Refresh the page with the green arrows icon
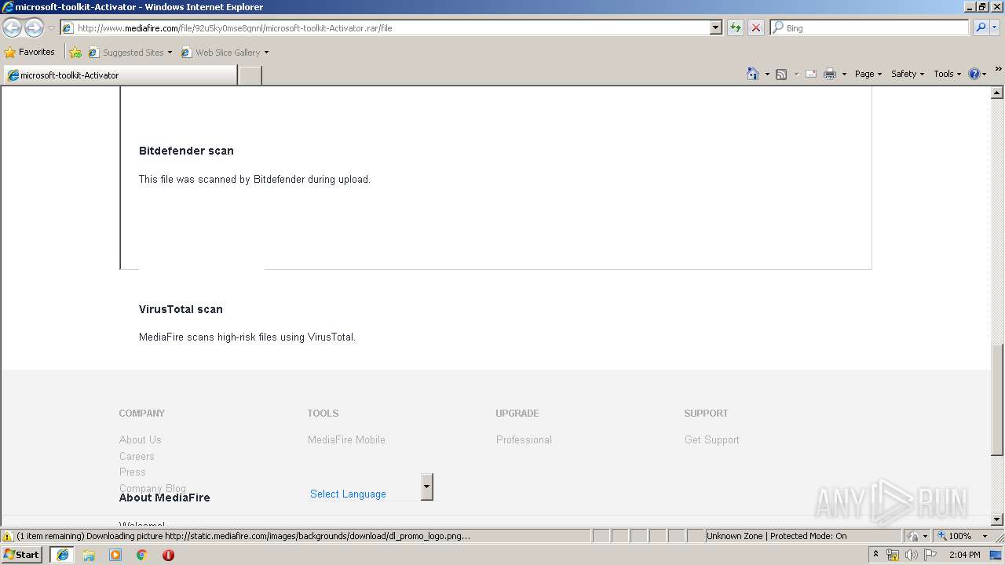This screenshot has height=565, width=1005. point(736,28)
